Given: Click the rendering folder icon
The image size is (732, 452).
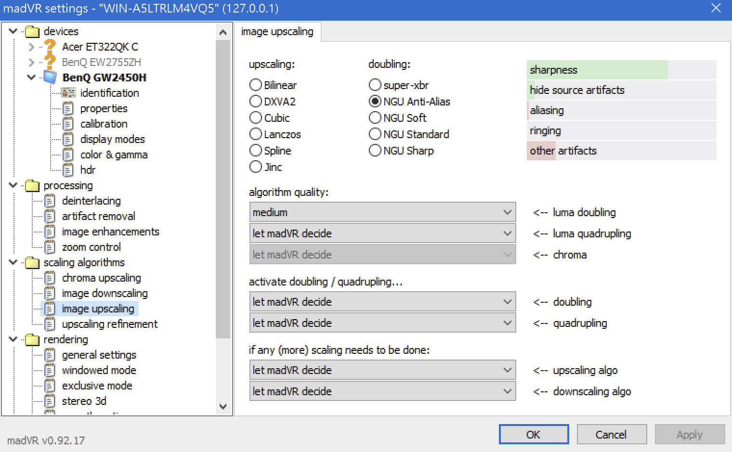Looking at the screenshot, I should [x=32, y=340].
